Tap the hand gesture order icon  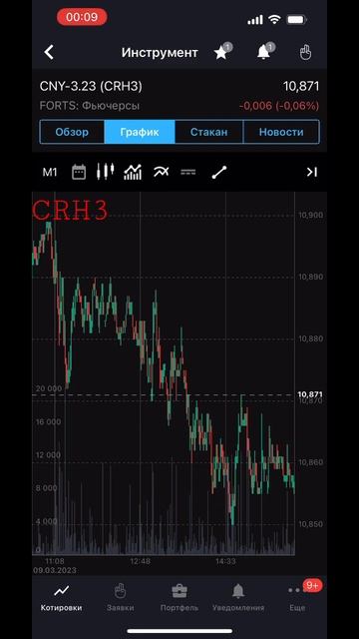point(306,52)
